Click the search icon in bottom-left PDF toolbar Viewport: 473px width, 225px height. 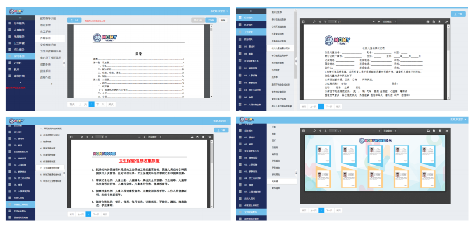pos(81,137)
